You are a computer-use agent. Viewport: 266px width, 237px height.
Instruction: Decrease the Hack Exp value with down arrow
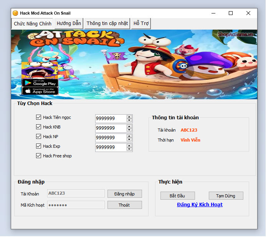point(129,149)
